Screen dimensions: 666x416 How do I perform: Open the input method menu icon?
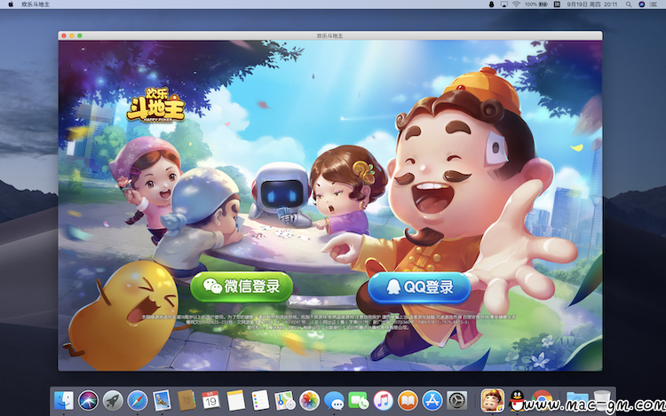[557, 4]
